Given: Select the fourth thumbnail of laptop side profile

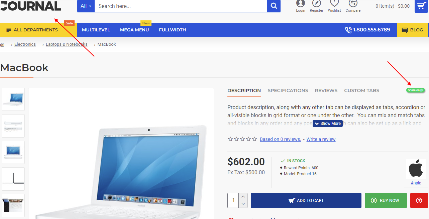Looking at the screenshot, I should click(13, 179).
